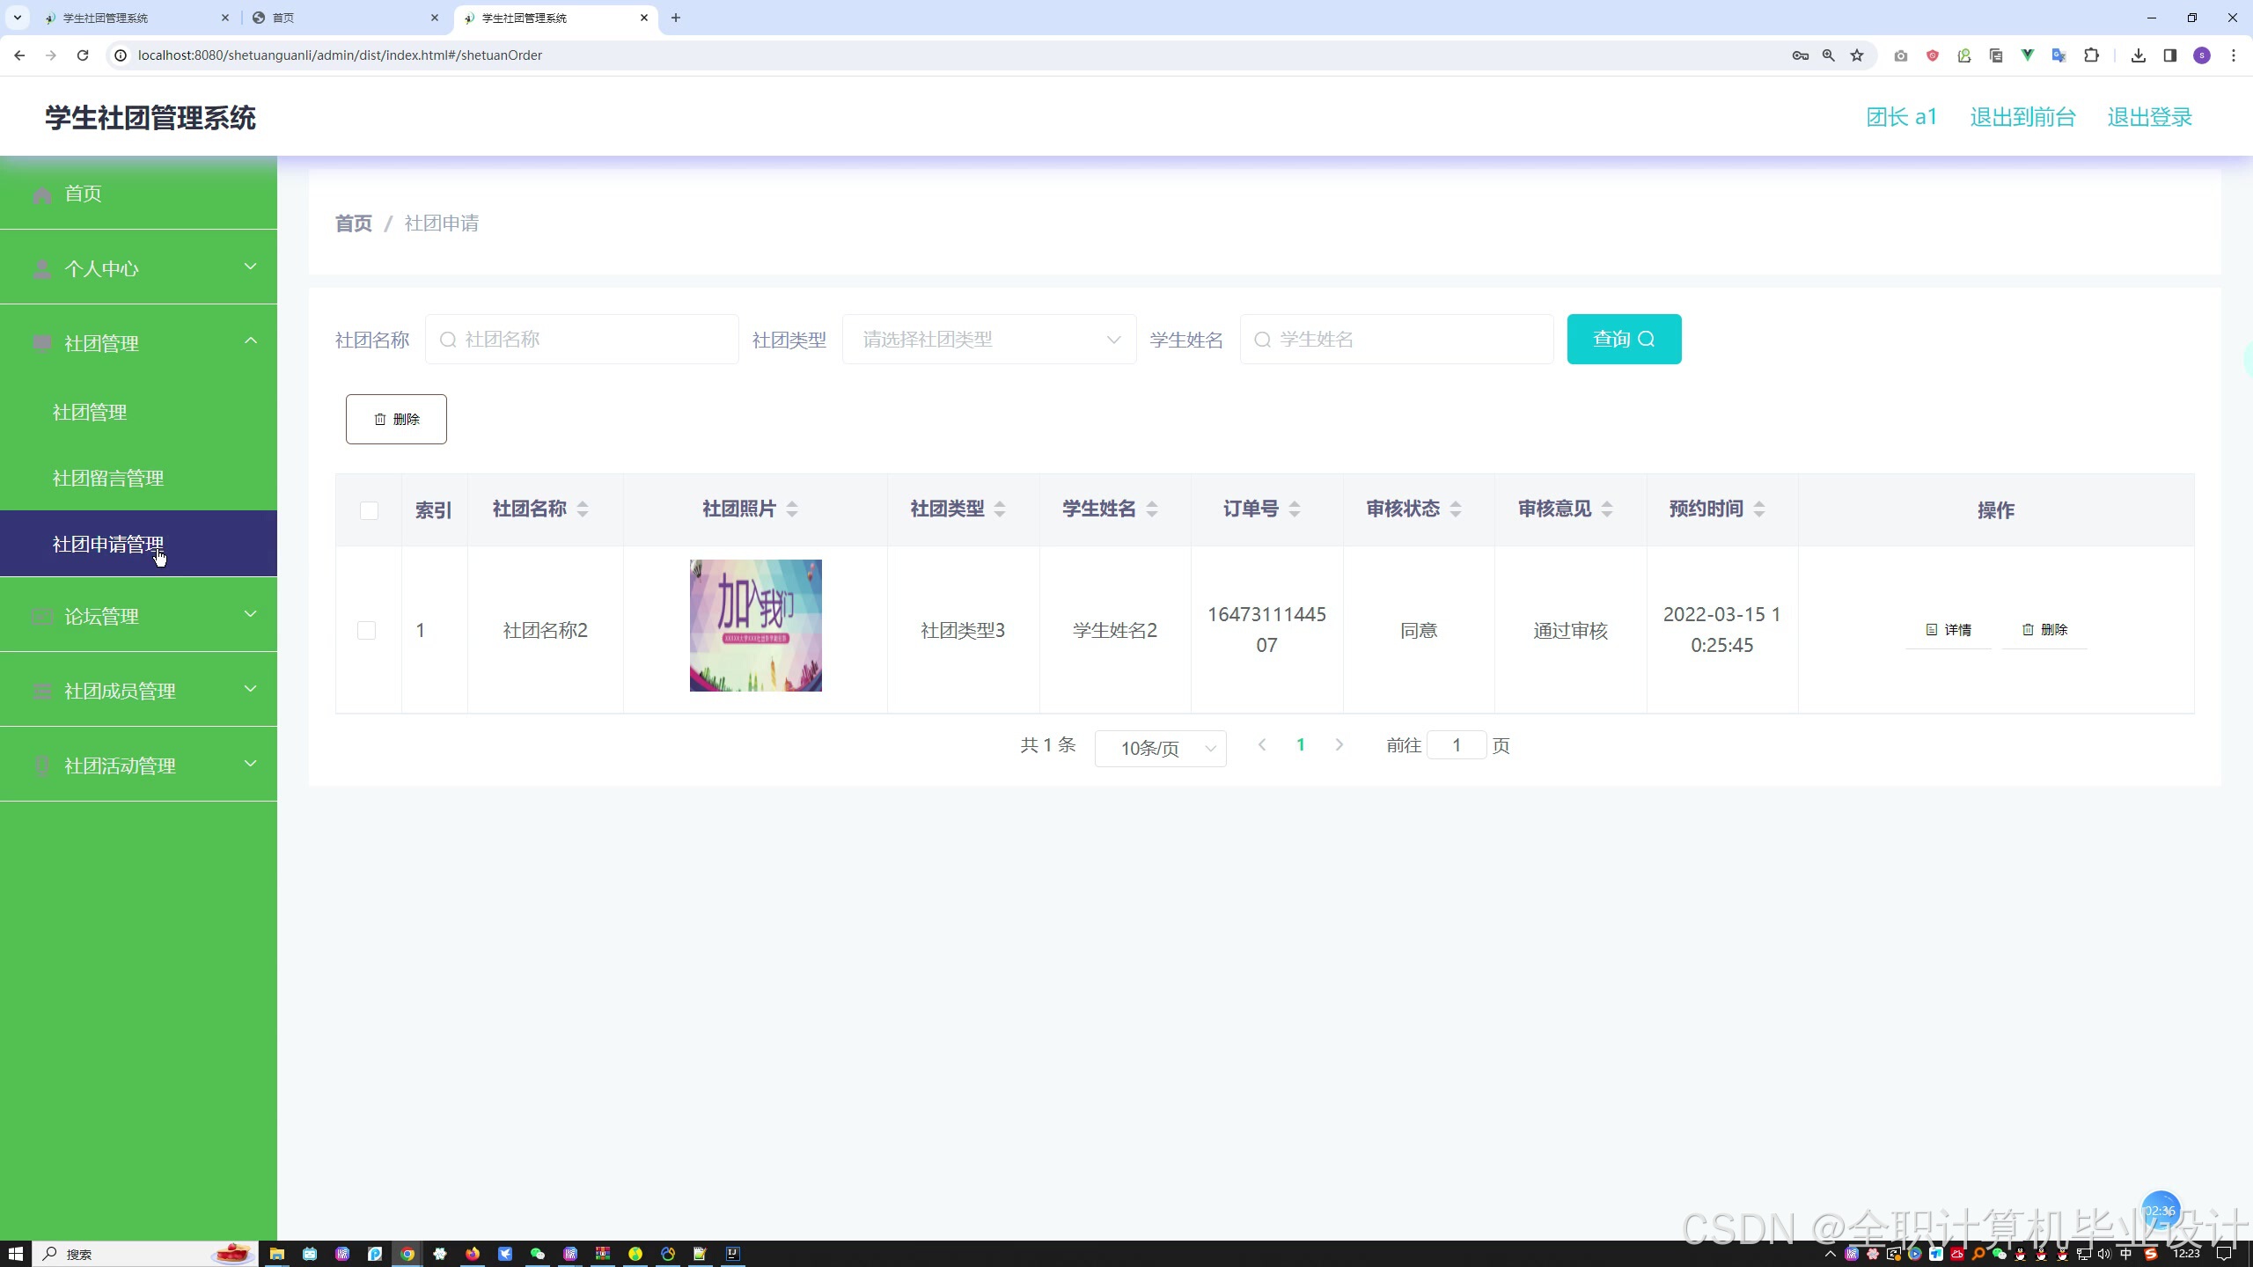Click the next page arrow in pagination
The image size is (2253, 1267).
pos(1339,745)
